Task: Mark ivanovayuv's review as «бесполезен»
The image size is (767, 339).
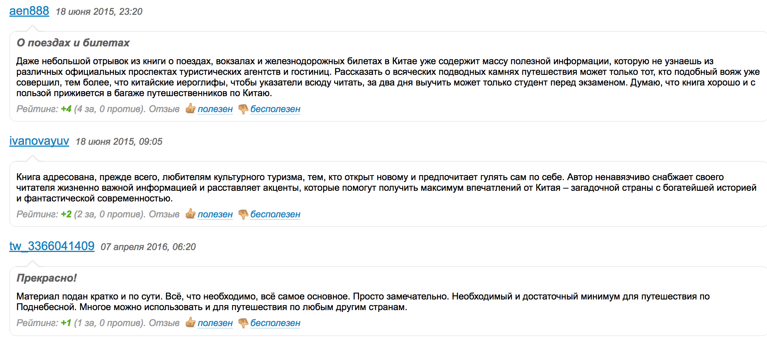Action: (x=275, y=214)
